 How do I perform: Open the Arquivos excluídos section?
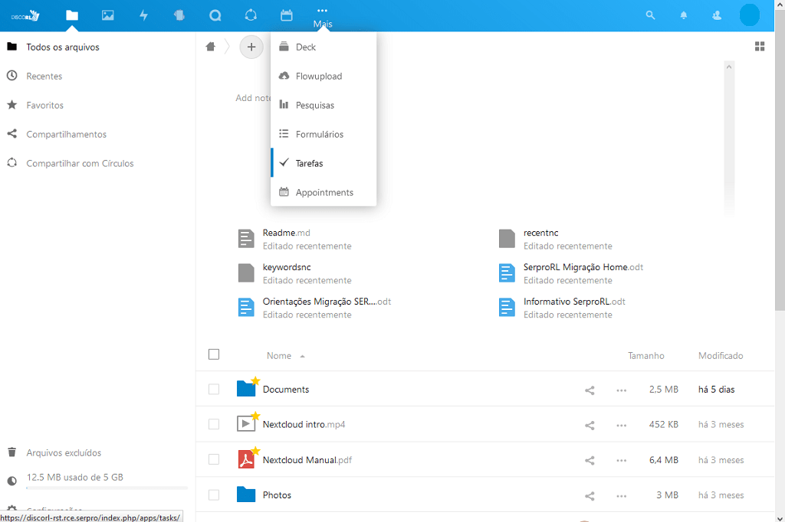(64, 452)
